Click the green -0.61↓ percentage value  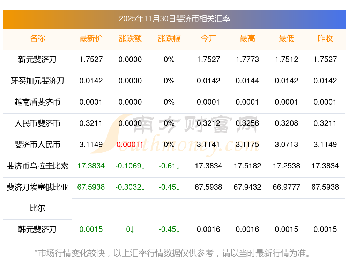(169, 166)
